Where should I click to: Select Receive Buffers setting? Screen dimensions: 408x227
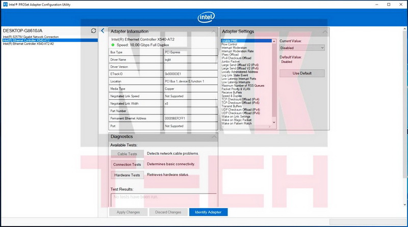(232, 93)
